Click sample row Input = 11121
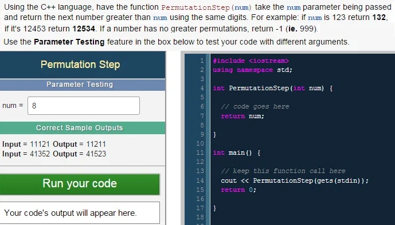This screenshot has width=395, height=225. click(x=54, y=144)
